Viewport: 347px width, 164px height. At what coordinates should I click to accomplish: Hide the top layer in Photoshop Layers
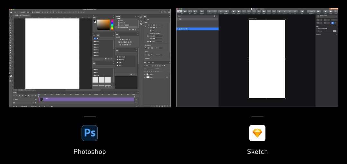pyautogui.click(x=145, y=74)
